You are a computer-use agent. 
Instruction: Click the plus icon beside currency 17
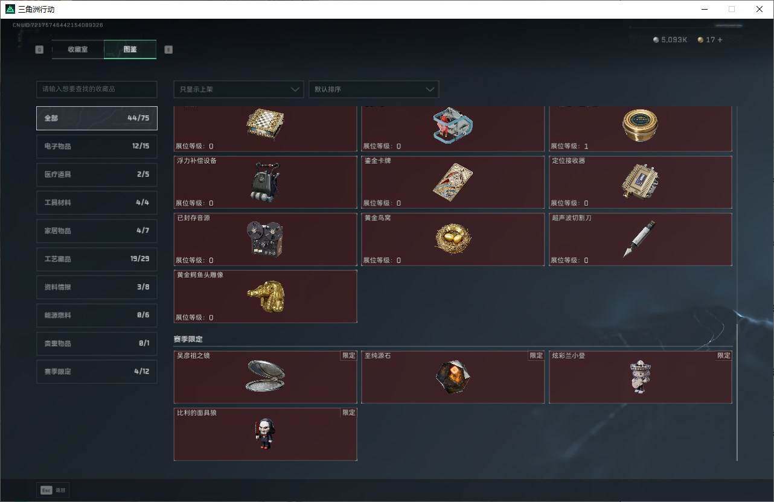point(720,40)
